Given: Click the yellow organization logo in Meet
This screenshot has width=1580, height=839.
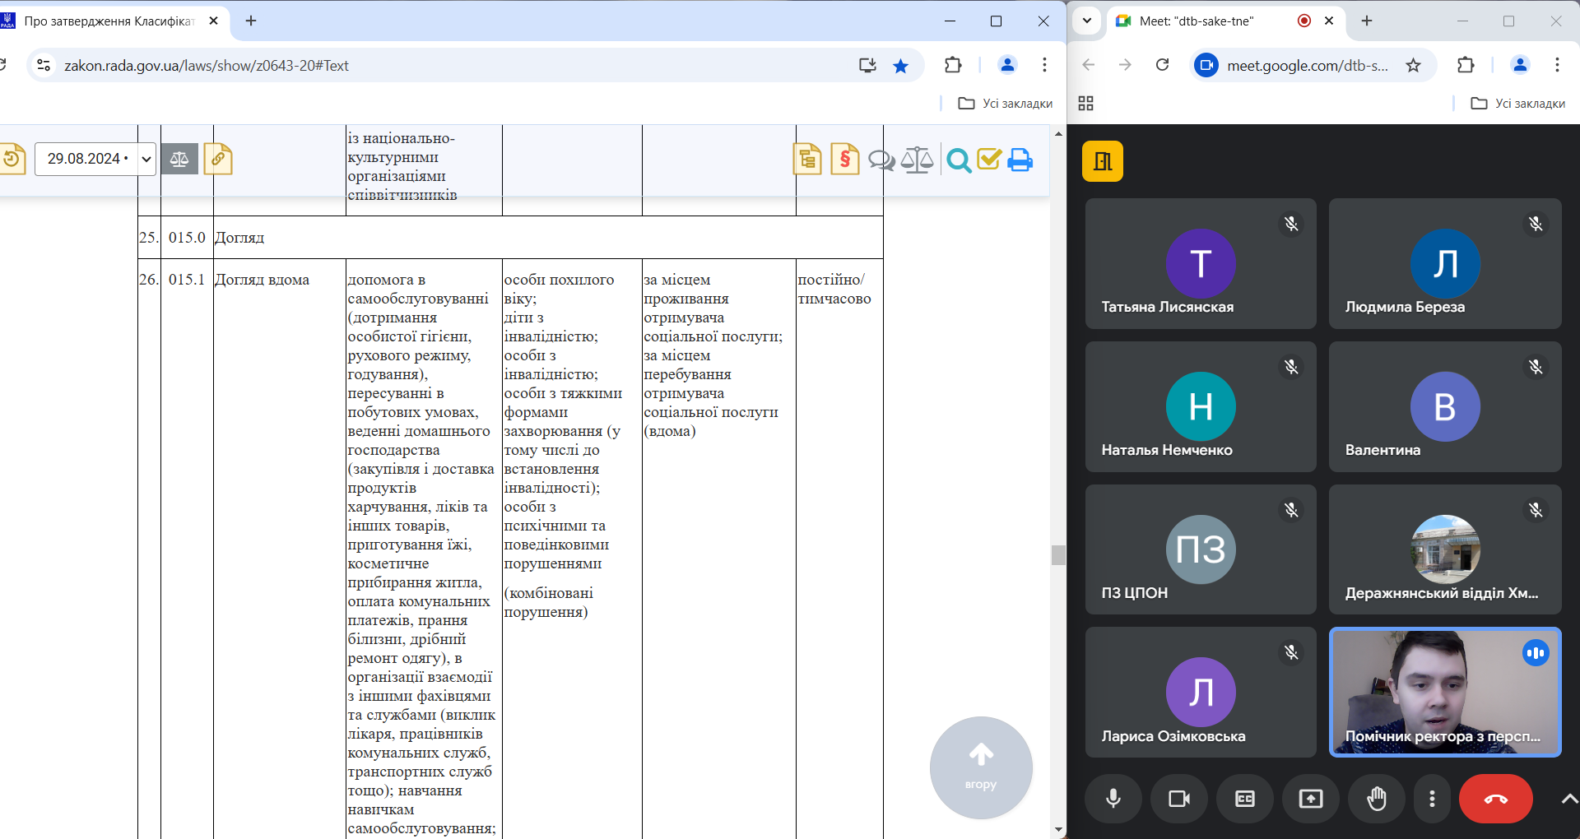Looking at the screenshot, I should (1103, 161).
